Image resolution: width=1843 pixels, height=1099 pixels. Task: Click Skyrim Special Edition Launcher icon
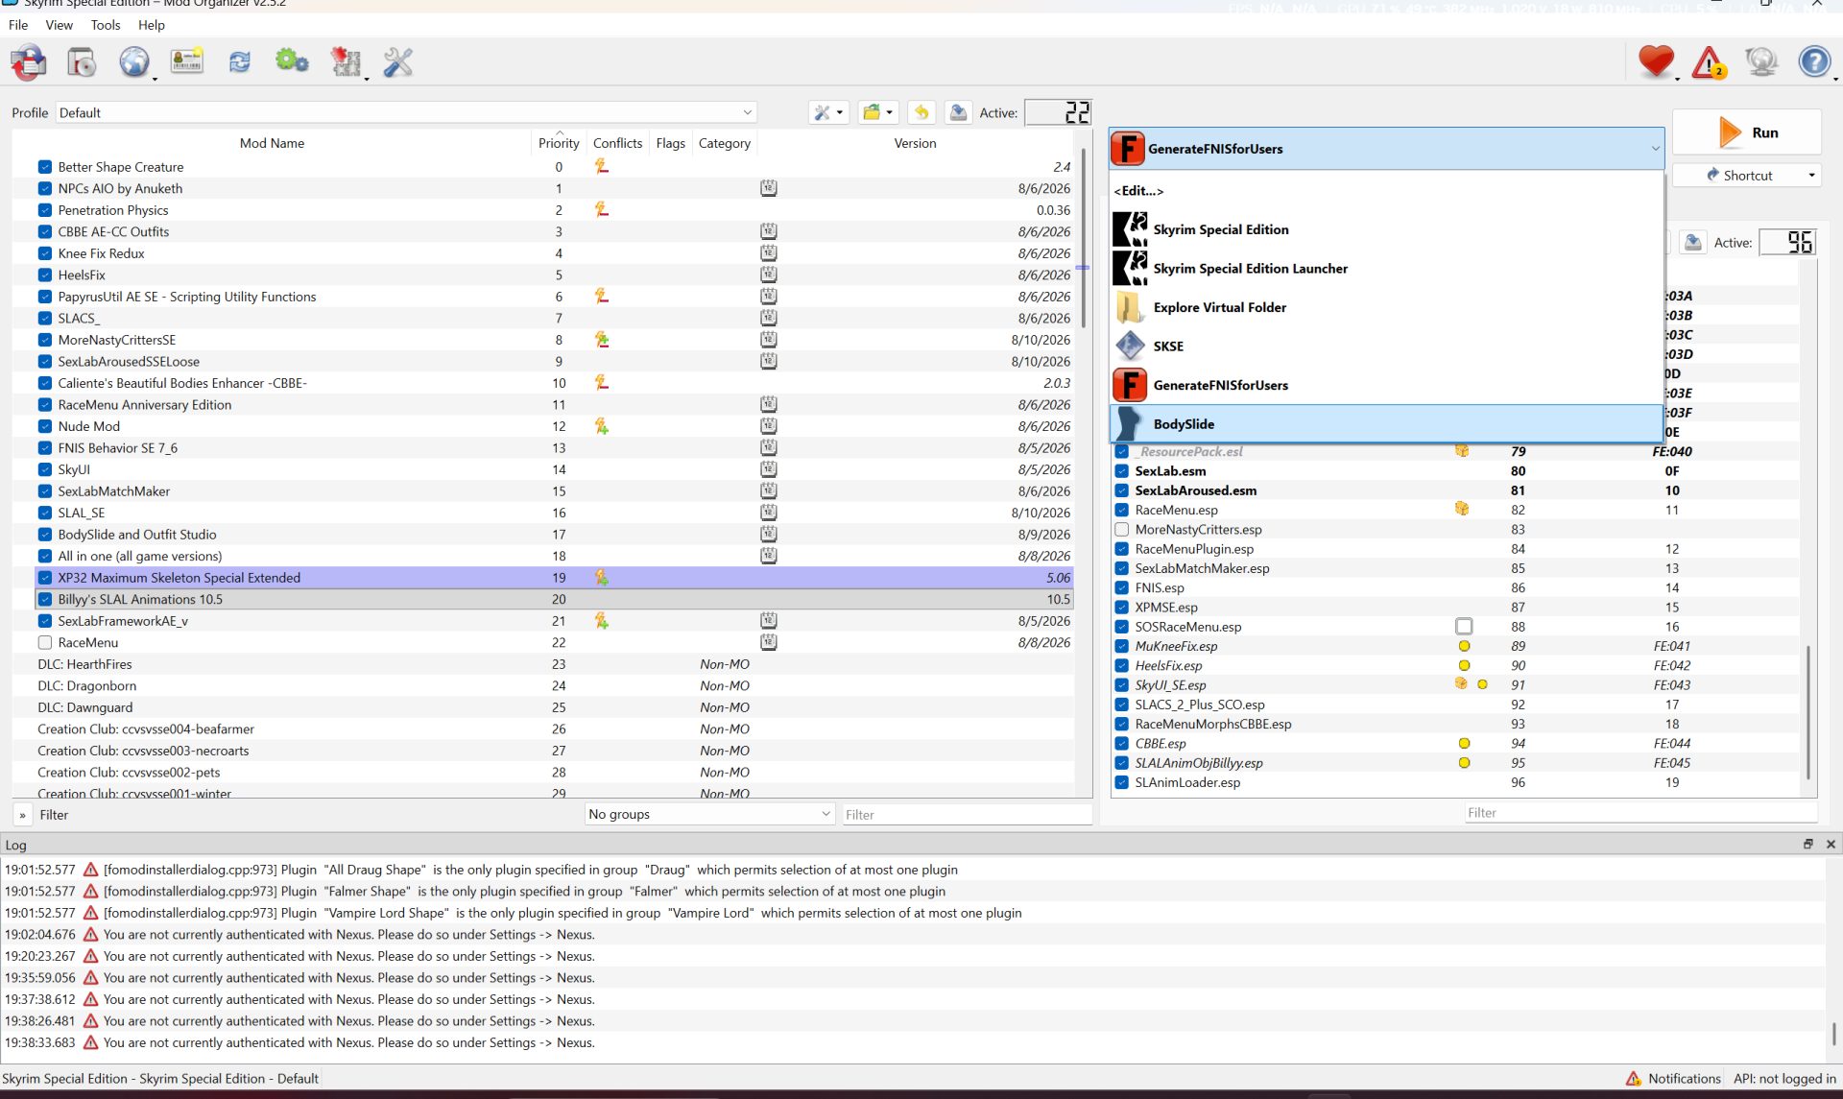coord(1130,269)
